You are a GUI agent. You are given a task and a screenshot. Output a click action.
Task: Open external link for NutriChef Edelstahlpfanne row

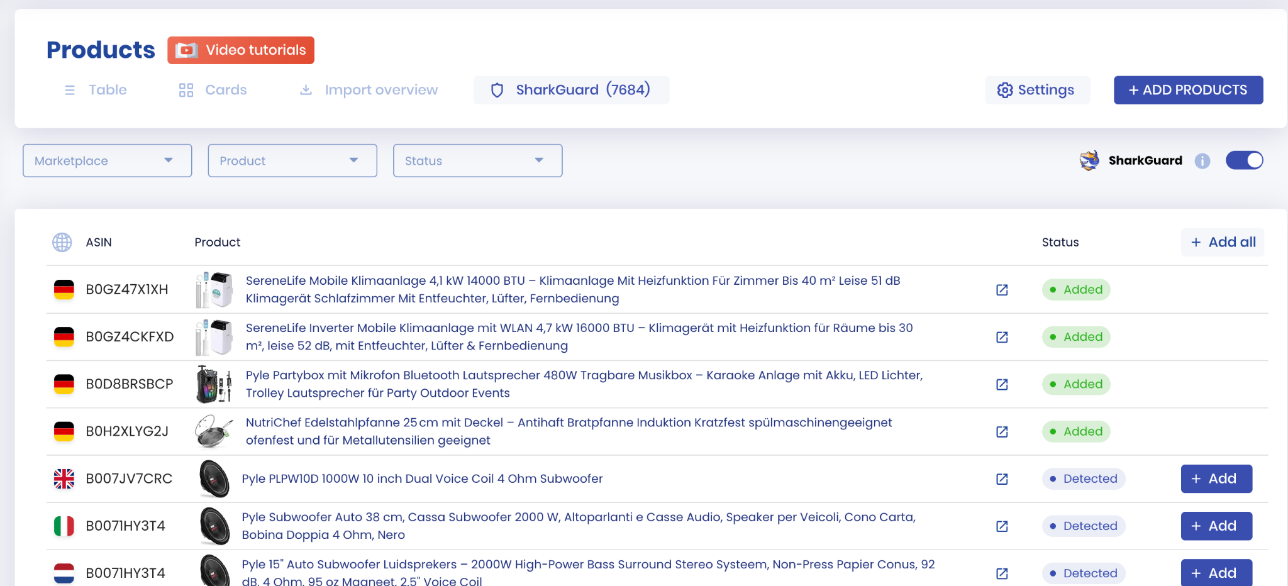click(1002, 431)
